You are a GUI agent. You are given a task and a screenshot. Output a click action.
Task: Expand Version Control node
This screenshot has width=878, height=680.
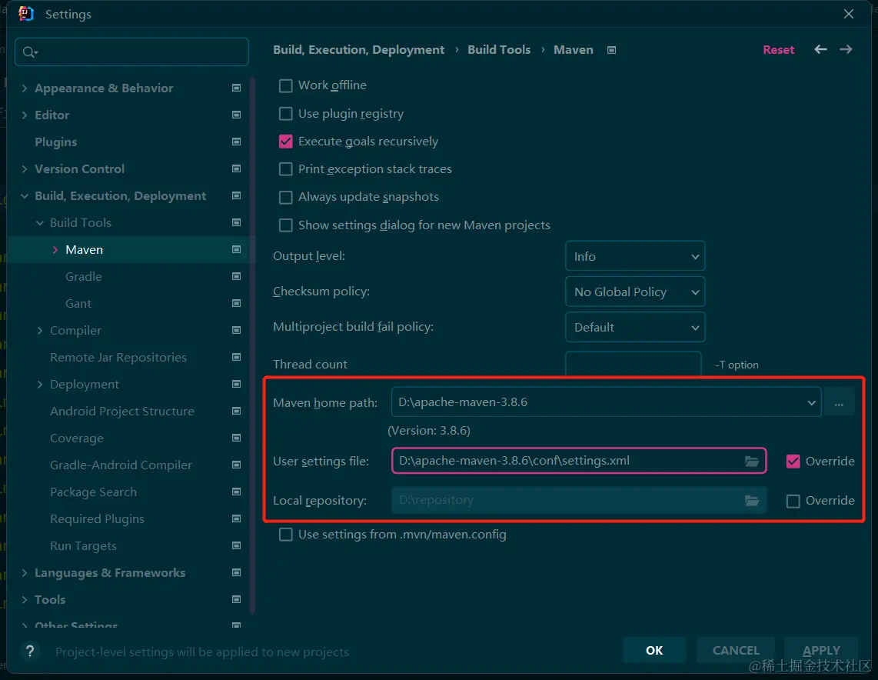click(24, 168)
